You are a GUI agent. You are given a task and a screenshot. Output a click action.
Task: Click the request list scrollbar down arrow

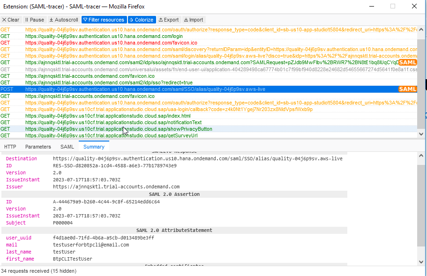pyautogui.click(x=421, y=134)
